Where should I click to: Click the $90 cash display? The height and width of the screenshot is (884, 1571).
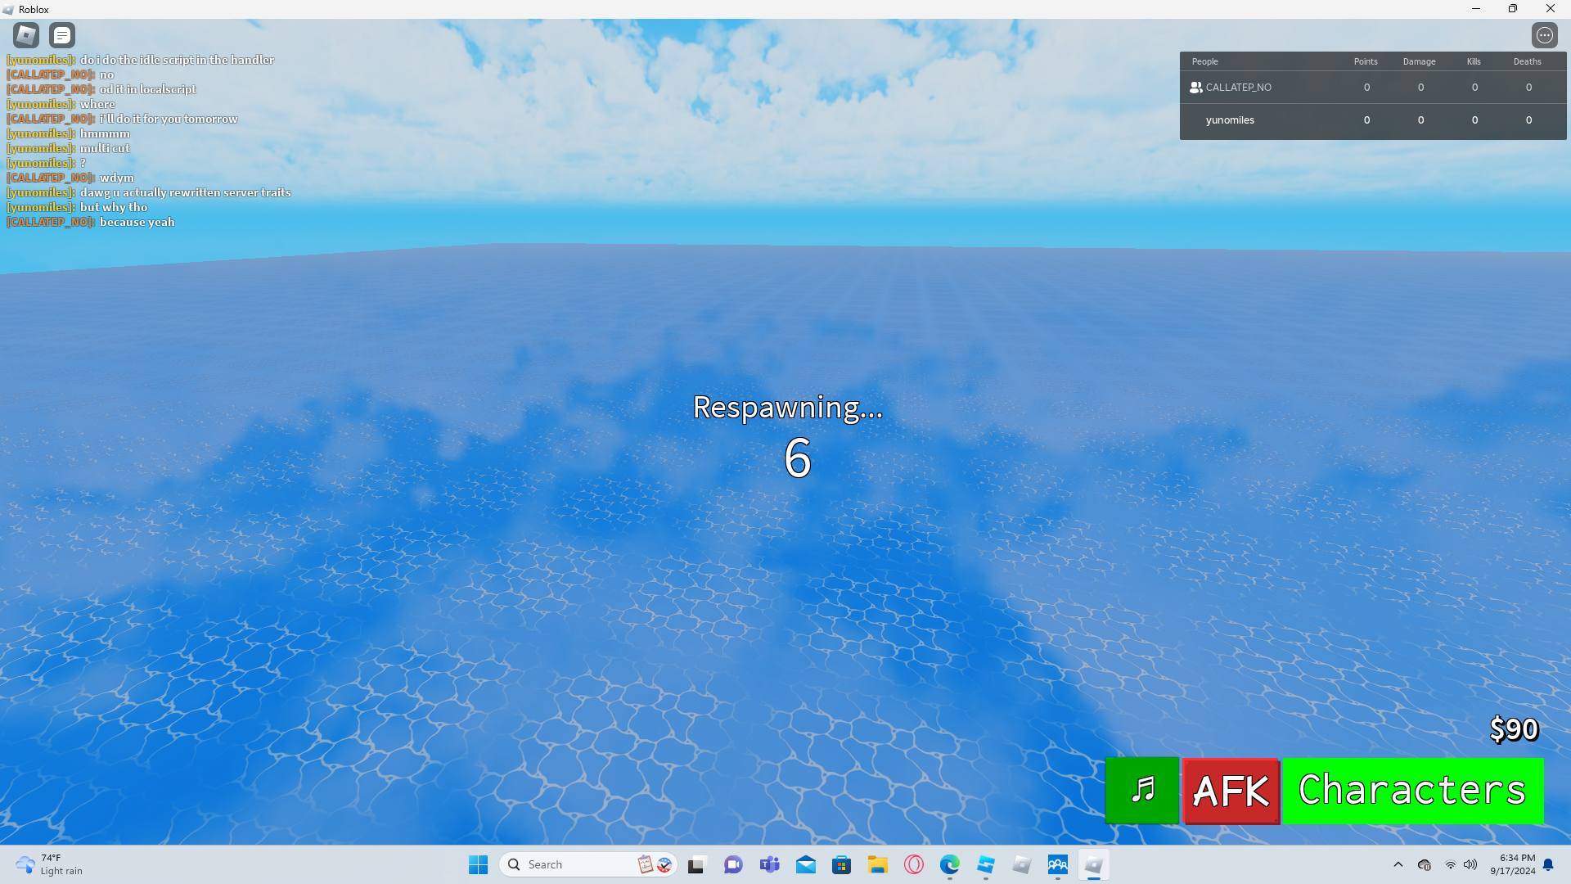click(1513, 728)
